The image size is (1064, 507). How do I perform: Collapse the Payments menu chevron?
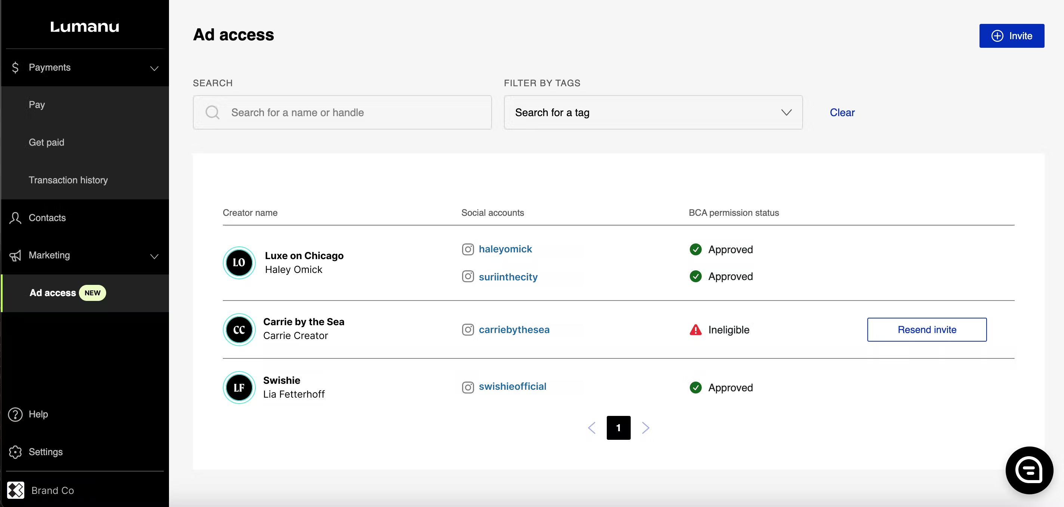[x=154, y=68]
